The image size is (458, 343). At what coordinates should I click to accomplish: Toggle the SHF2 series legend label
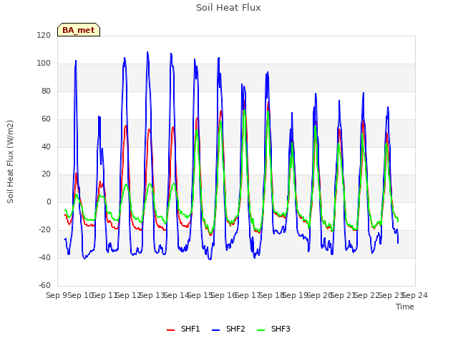pyautogui.click(x=235, y=329)
